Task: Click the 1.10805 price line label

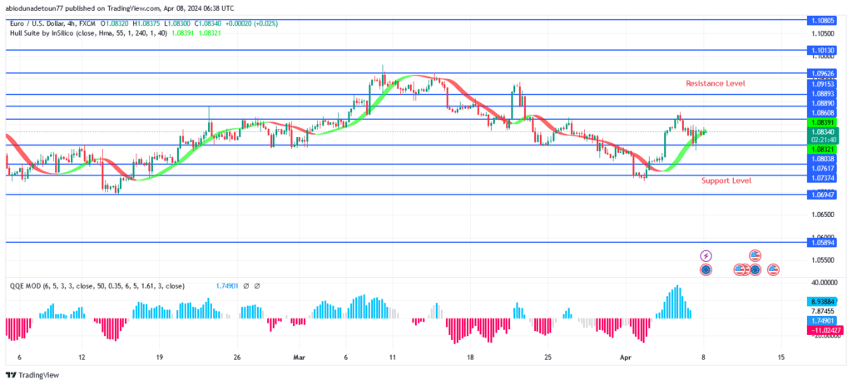Action: [x=823, y=21]
